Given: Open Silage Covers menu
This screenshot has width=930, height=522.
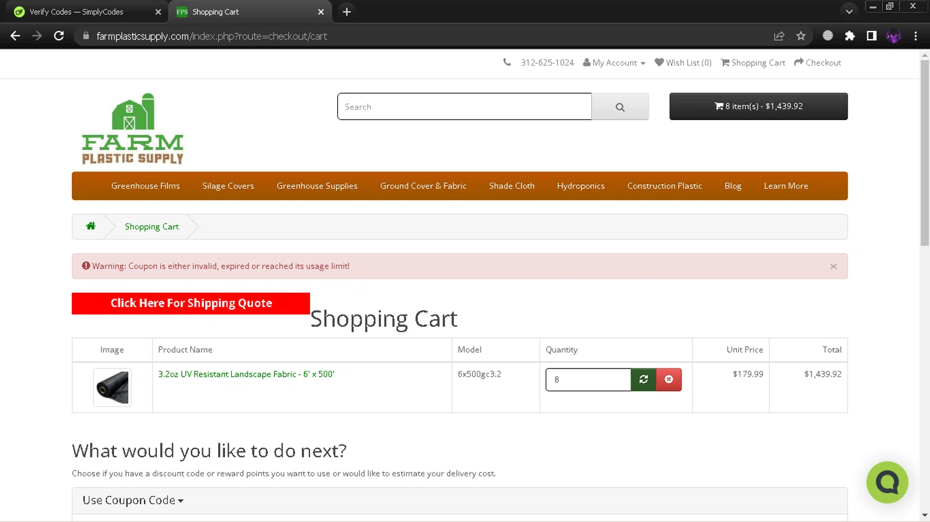Looking at the screenshot, I should [228, 186].
